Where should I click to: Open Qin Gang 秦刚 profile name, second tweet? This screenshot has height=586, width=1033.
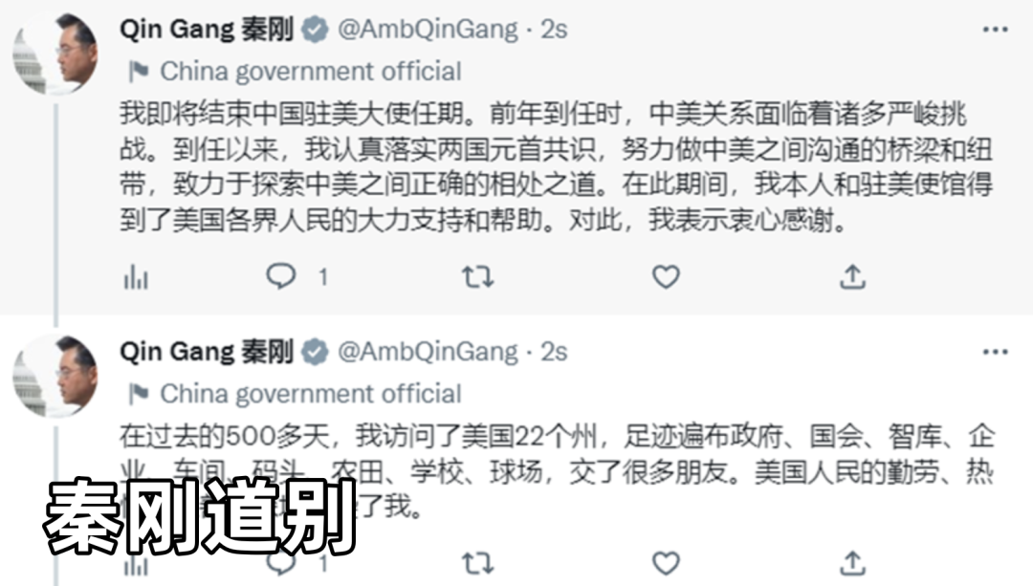point(207,352)
